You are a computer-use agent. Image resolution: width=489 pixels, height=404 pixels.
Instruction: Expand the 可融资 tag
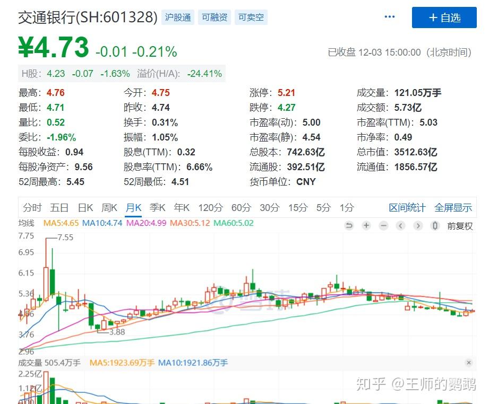coord(214,17)
